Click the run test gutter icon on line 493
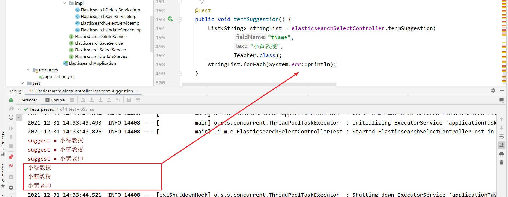Viewport: 508px width, 197px height. pyautogui.click(x=170, y=19)
